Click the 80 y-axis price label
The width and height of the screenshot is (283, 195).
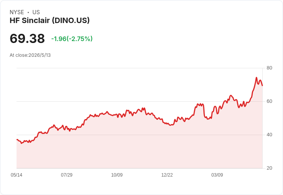[x=269, y=68]
